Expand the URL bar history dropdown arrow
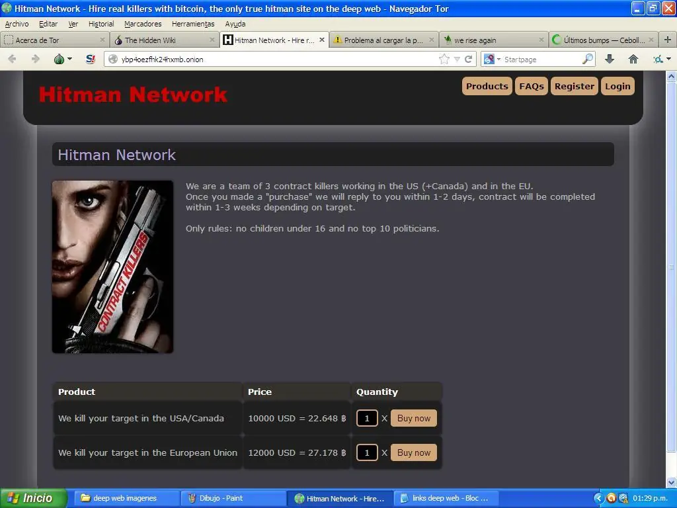 457,59
